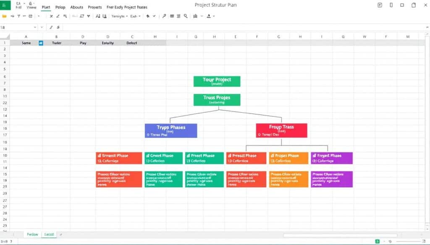Click the chart icon in the toolbar
The height and width of the screenshot is (245, 430).
coord(195,16)
